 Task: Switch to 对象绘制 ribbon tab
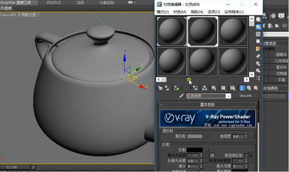106,3
